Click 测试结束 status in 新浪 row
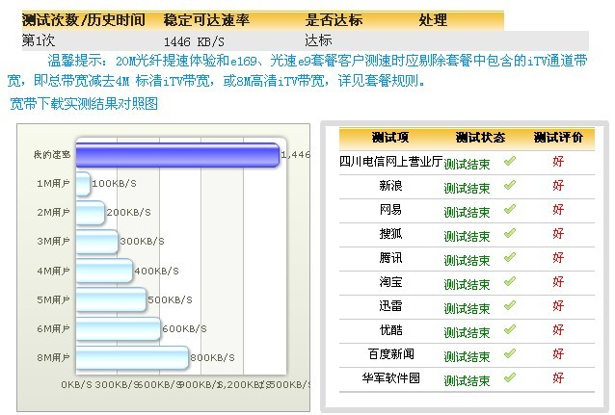This screenshot has width=615, height=415. [x=467, y=188]
